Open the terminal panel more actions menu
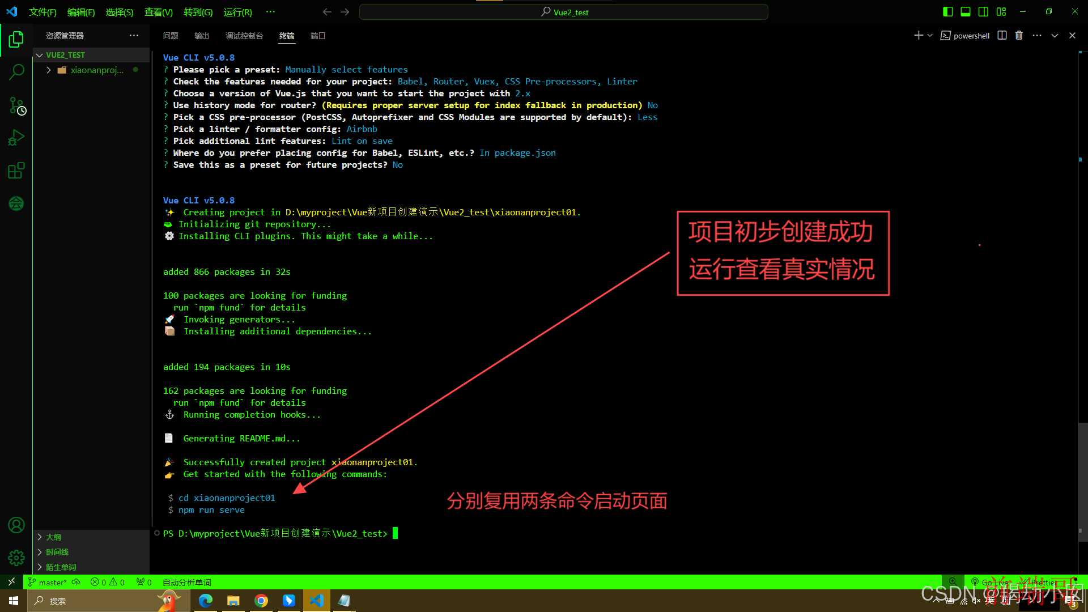 click(x=1037, y=35)
